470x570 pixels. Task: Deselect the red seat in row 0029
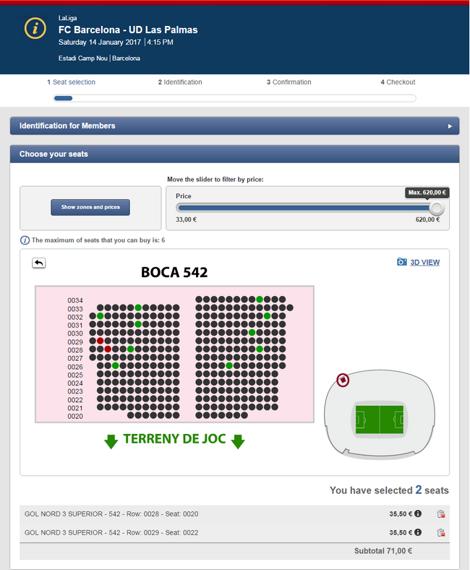click(101, 341)
